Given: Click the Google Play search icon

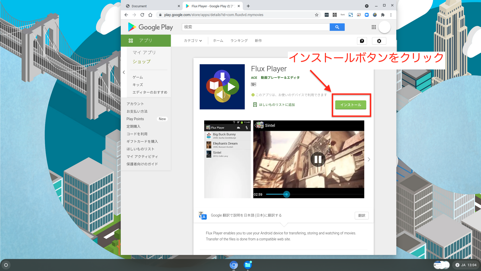Looking at the screenshot, I should (337, 27).
